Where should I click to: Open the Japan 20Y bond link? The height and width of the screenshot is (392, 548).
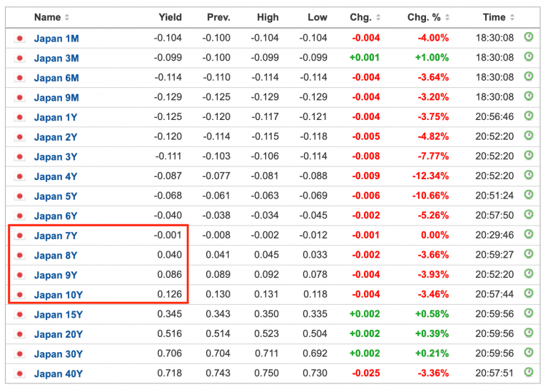(x=59, y=335)
